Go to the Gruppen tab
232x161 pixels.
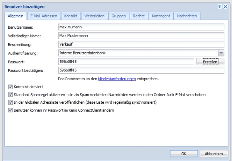tap(119, 16)
